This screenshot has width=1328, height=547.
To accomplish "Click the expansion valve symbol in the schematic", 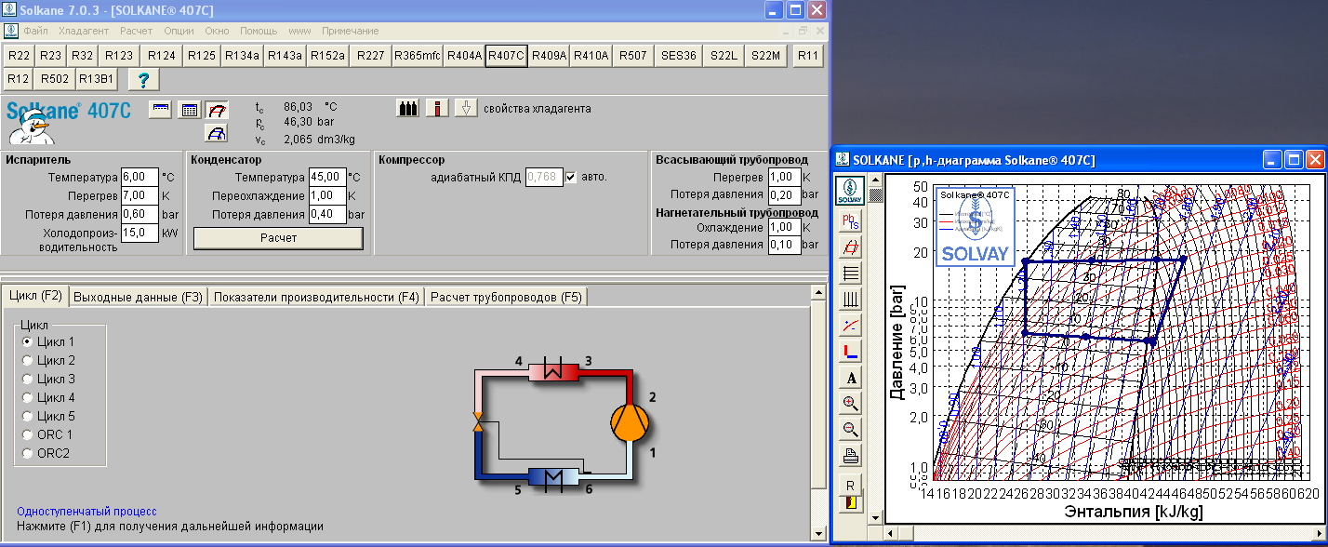I will (478, 421).
